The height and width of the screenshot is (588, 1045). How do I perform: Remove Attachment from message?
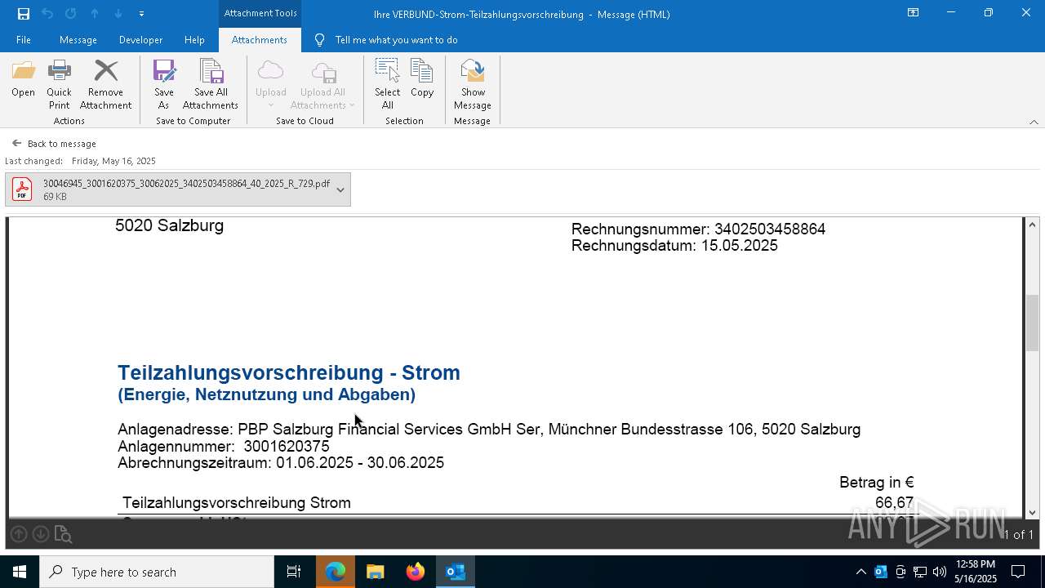105,85
